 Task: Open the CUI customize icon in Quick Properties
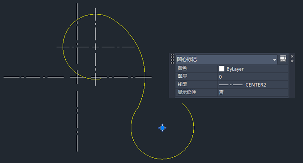pos(283,59)
